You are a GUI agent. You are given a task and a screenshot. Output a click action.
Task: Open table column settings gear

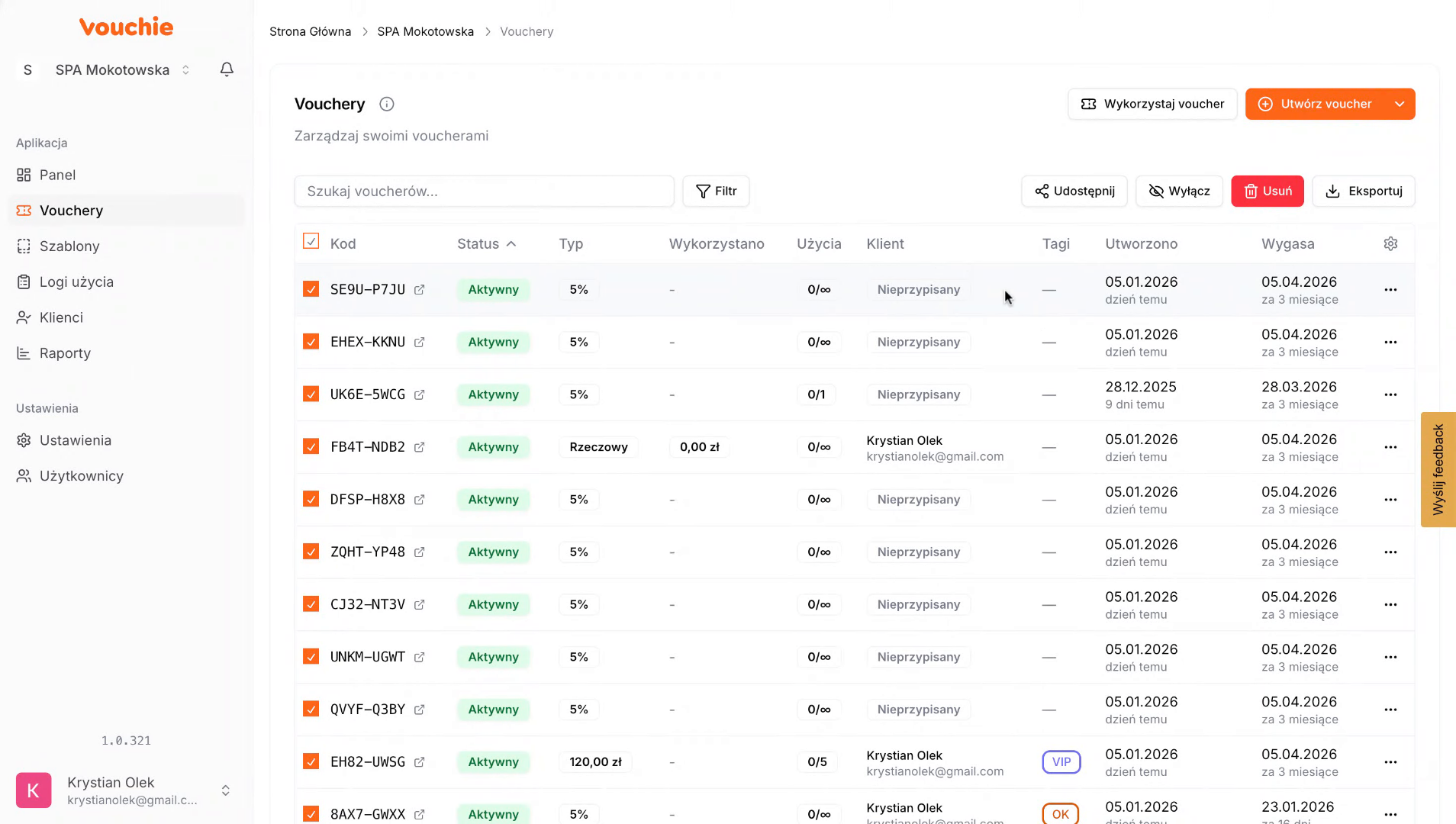[x=1390, y=243]
